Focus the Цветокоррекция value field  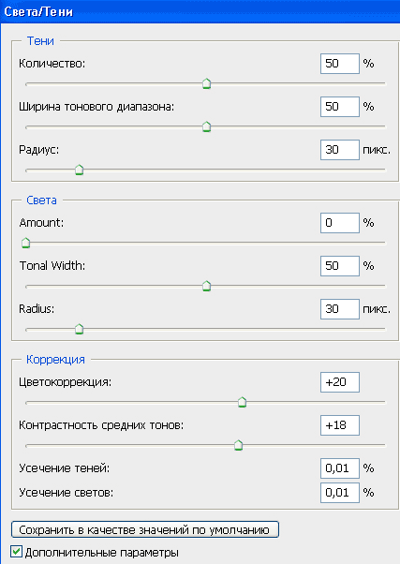point(340,382)
